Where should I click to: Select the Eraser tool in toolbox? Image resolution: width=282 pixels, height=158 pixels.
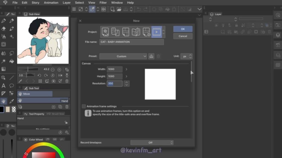4,29
